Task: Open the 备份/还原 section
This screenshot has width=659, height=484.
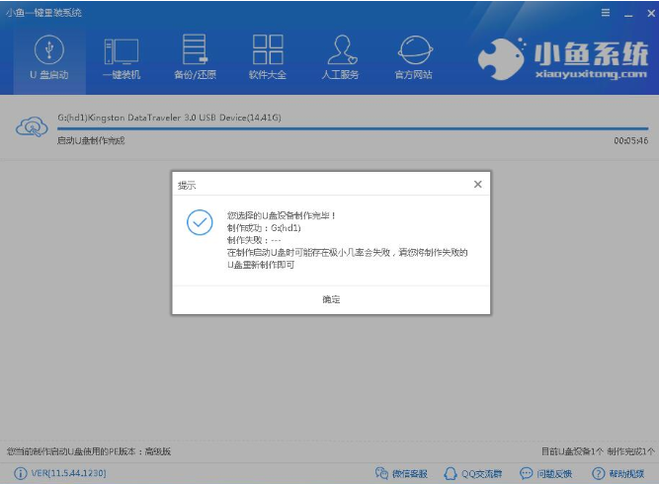Action: coord(195,57)
